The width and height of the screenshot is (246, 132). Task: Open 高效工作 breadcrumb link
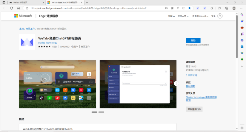coord(30,29)
